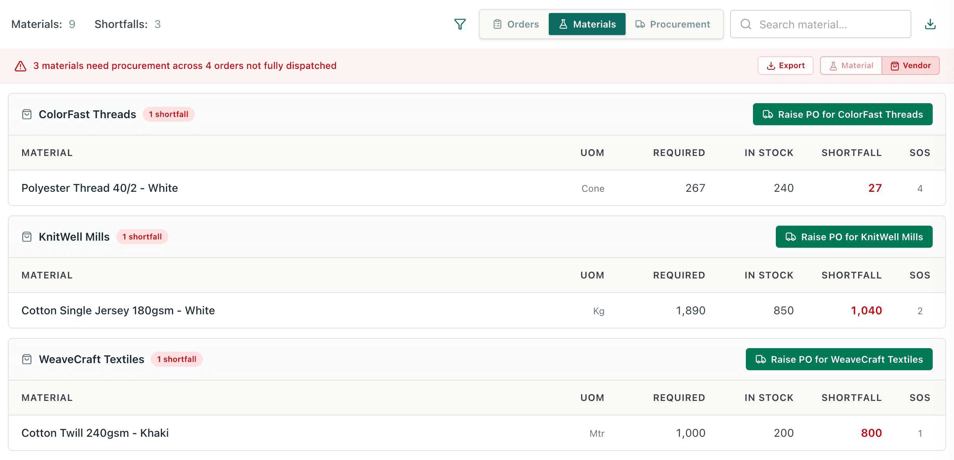
Task: Click KnitWell Mills 1 shortfall badge
Action: 142,237
